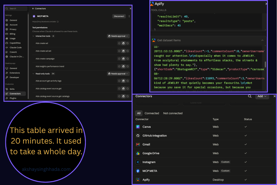This screenshot has width=277, height=185.
Task: Open Claude Code settings via its code icon
Action: click(7, 48)
